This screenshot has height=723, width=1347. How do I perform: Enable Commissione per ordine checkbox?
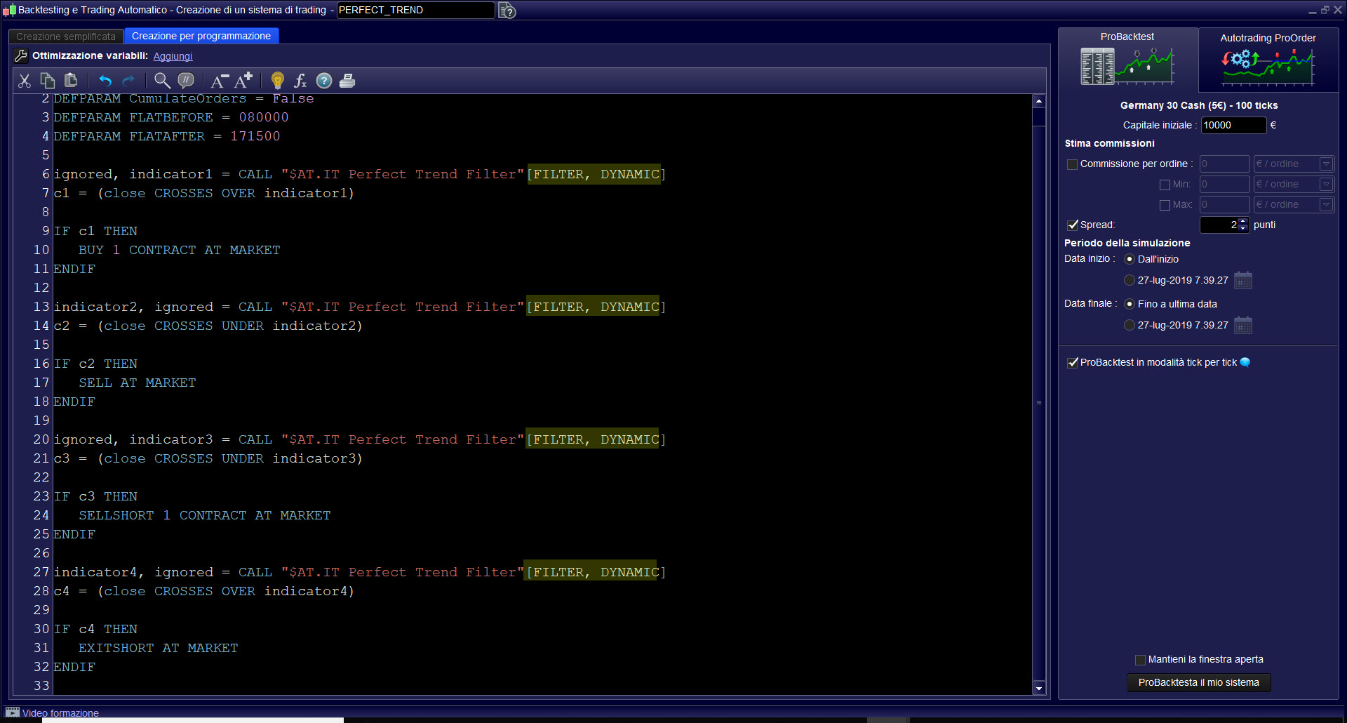coord(1072,164)
